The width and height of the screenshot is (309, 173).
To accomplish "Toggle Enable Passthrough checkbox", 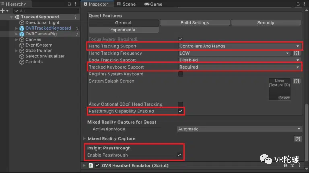I will coord(179,155).
